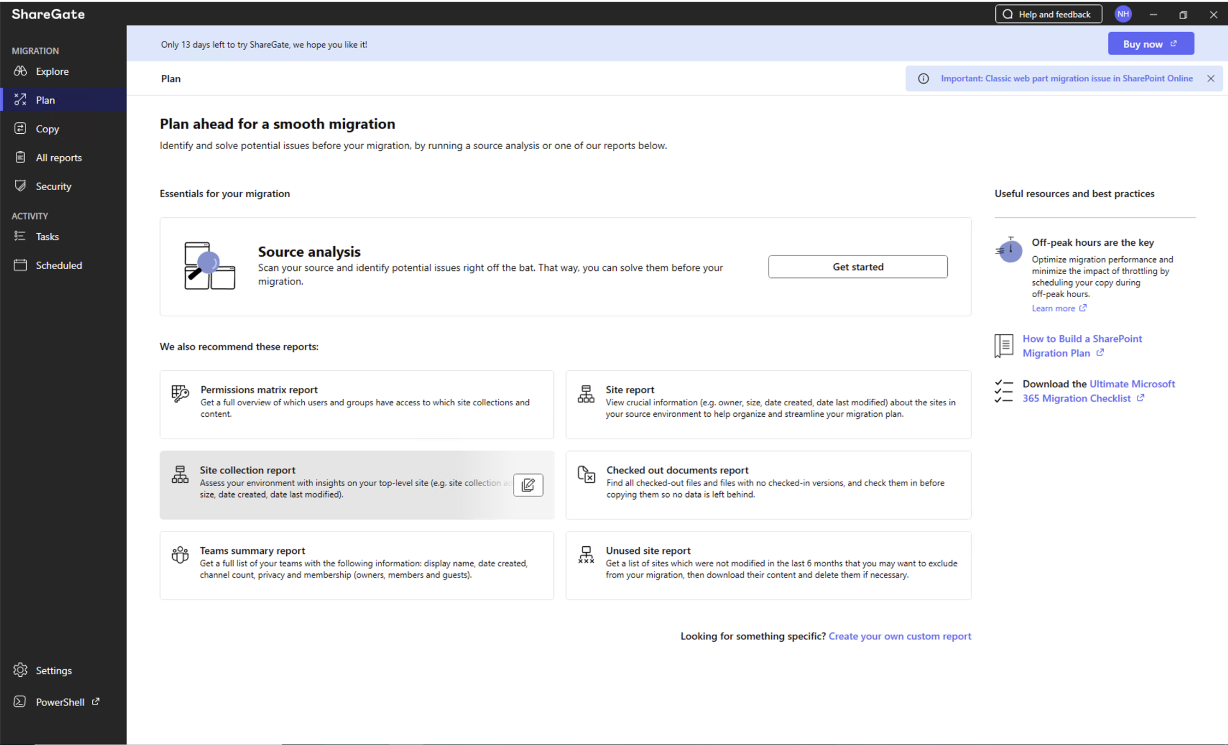Click the Checked out documents report icon
Viewport: 1228px width, 745px height.
[586, 474]
